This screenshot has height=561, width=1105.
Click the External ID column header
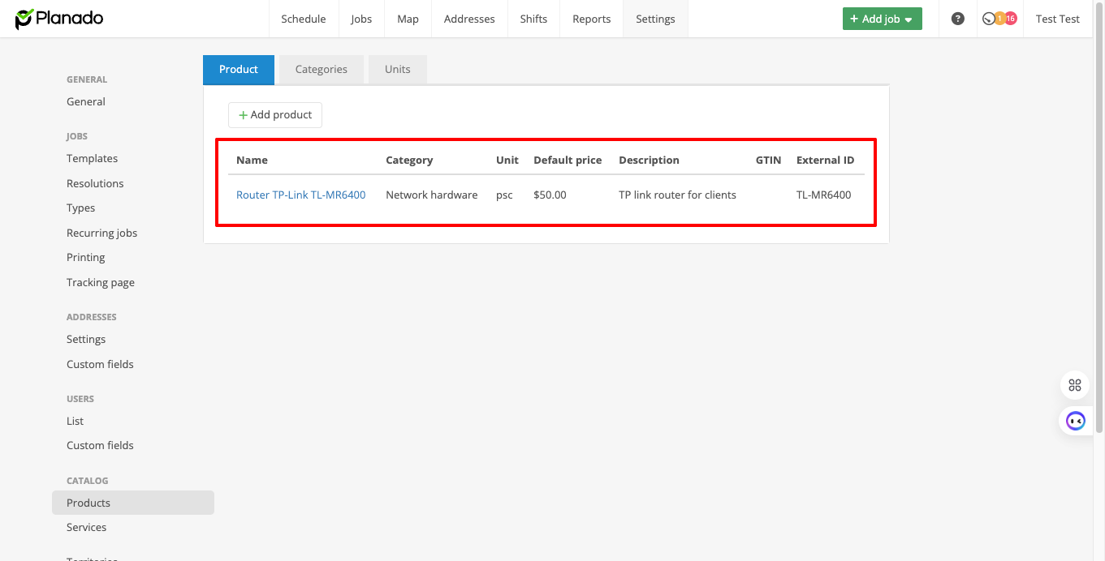(x=825, y=160)
